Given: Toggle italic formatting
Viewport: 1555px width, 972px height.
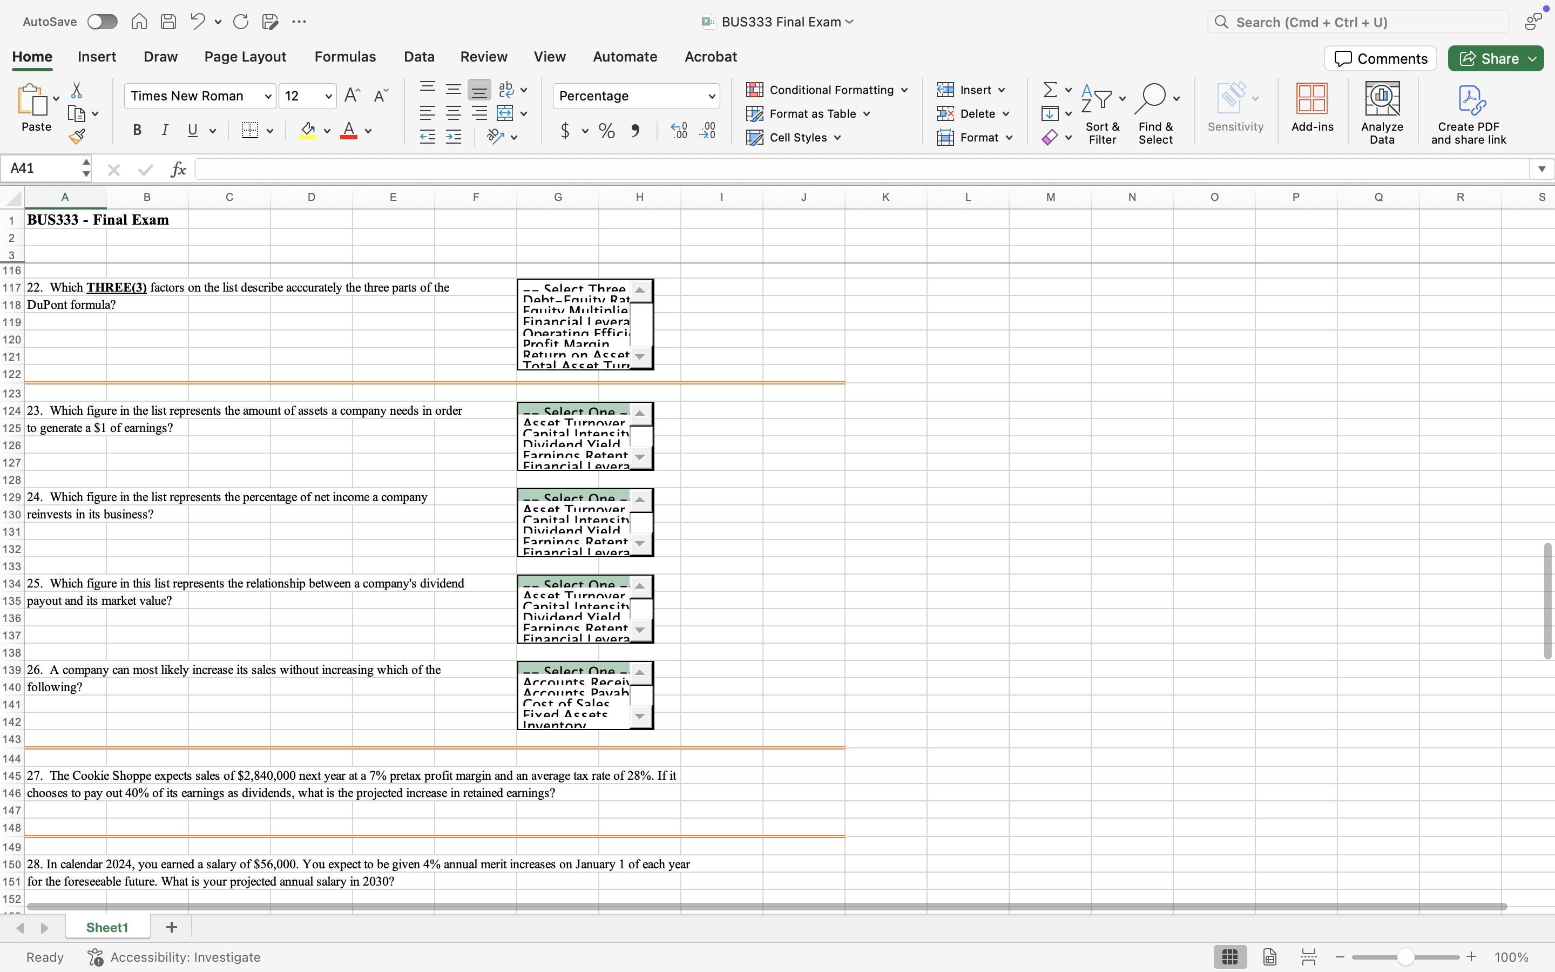Looking at the screenshot, I should point(165,131).
